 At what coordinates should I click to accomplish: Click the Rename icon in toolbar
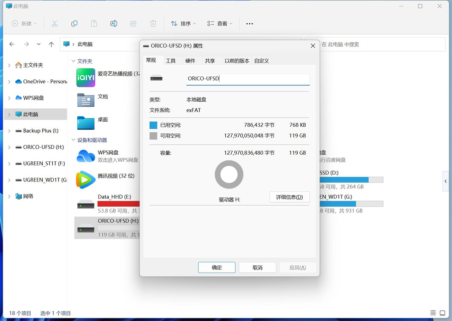(x=114, y=24)
